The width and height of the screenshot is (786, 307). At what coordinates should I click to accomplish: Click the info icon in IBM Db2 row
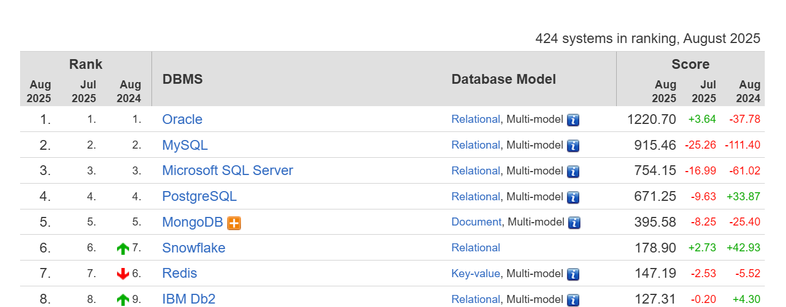pyautogui.click(x=573, y=300)
